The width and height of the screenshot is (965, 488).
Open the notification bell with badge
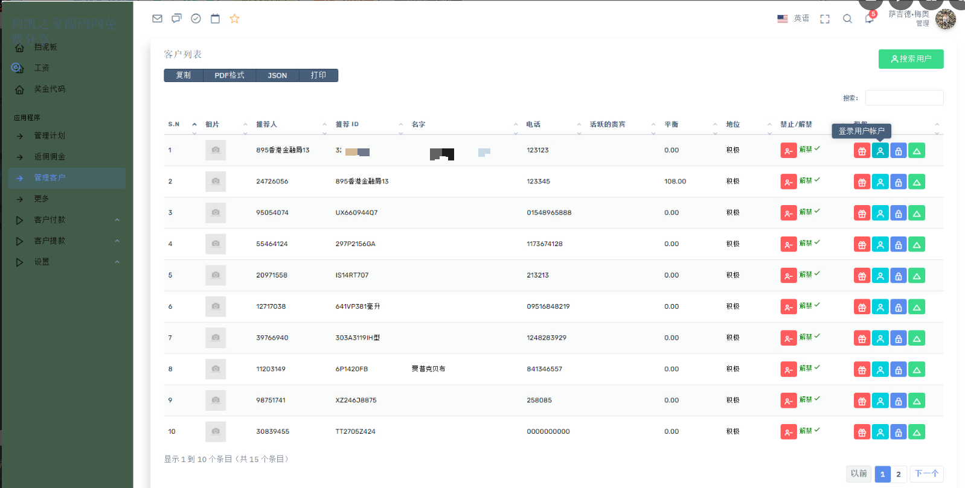point(869,19)
